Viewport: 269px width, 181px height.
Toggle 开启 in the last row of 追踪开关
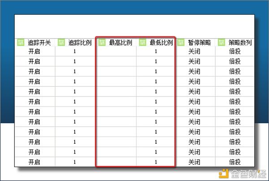point(34,162)
